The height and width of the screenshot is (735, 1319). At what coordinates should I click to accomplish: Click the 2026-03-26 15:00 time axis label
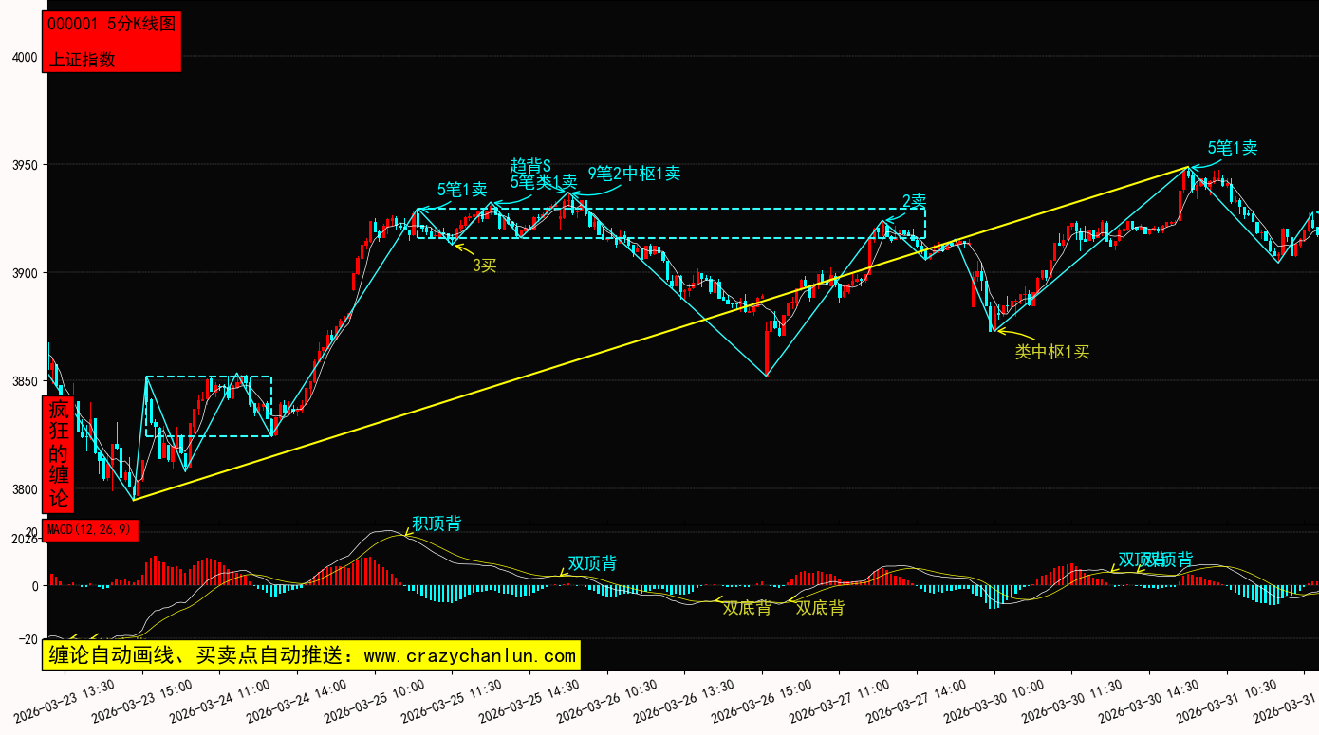pos(763,700)
